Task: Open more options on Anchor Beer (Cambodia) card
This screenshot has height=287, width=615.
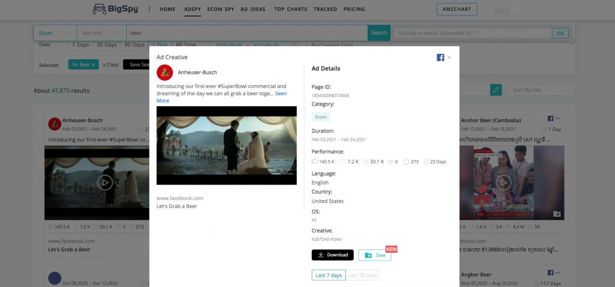Action: pos(558,119)
